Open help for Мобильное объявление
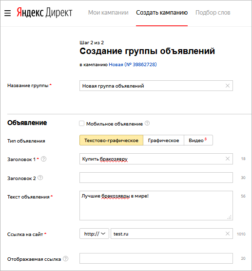Screen dimensions: 252x271 point(147,124)
